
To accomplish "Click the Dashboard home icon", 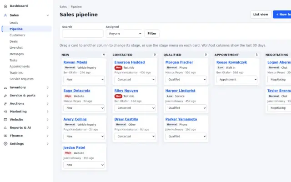I will coord(5,6).
